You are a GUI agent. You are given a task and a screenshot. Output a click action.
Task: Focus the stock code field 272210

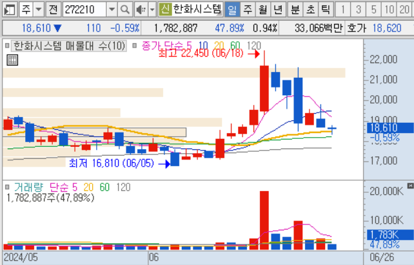tap(84, 10)
